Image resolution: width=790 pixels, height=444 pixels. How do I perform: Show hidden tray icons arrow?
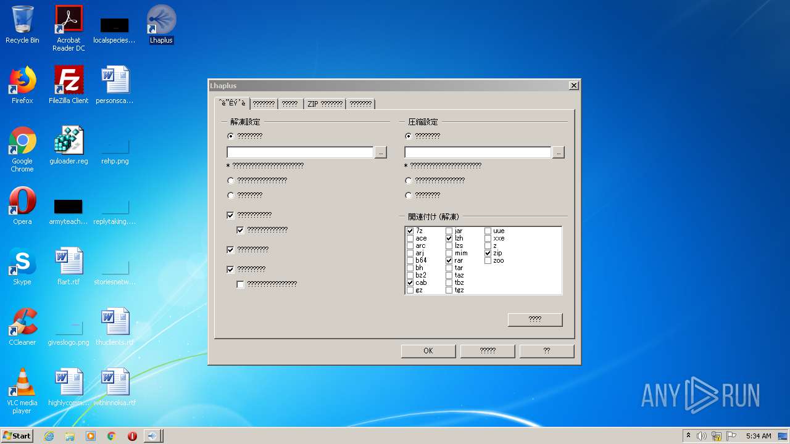(x=688, y=436)
